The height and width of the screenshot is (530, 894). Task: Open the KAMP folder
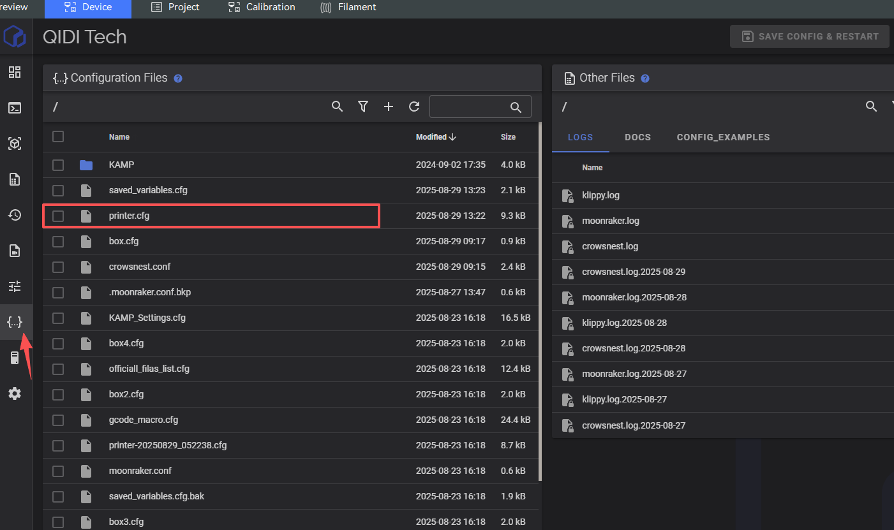click(121, 165)
